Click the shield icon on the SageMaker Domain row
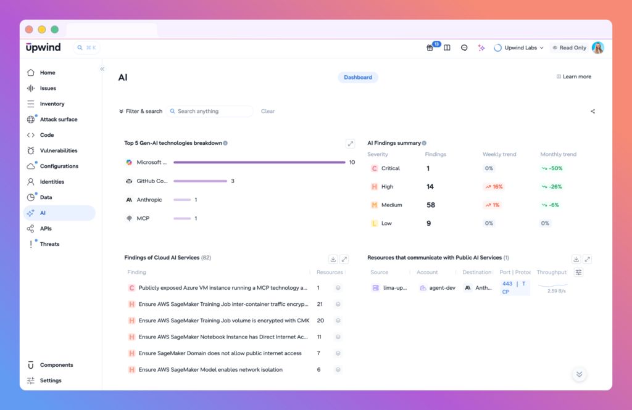The image size is (632, 410). tap(338, 353)
